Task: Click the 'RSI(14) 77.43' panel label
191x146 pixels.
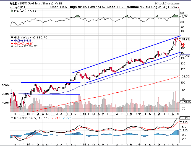Action: [x=25, y=11]
